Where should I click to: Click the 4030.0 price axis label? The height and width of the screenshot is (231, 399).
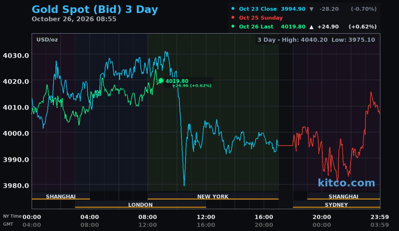click(16, 55)
